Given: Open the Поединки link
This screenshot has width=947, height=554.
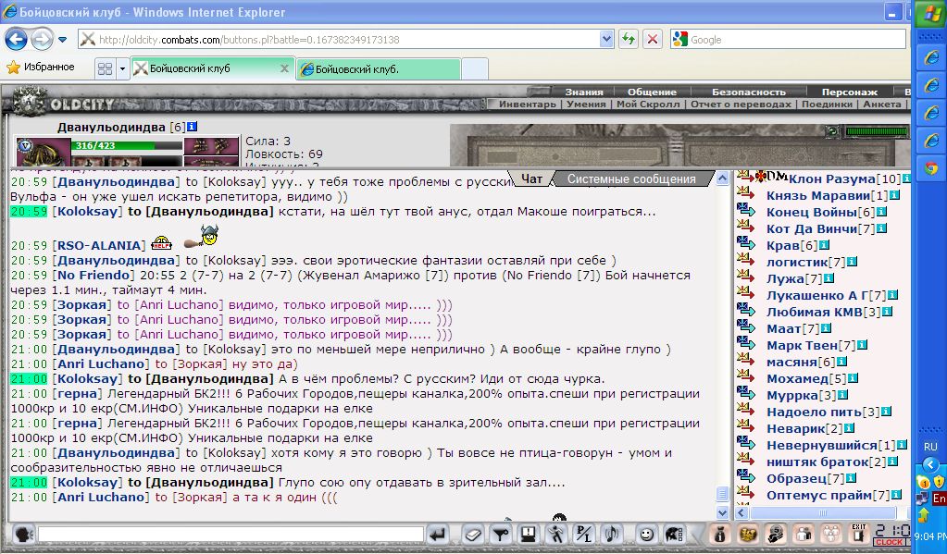Looking at the screenshot, I should click(x=827, y=104).
